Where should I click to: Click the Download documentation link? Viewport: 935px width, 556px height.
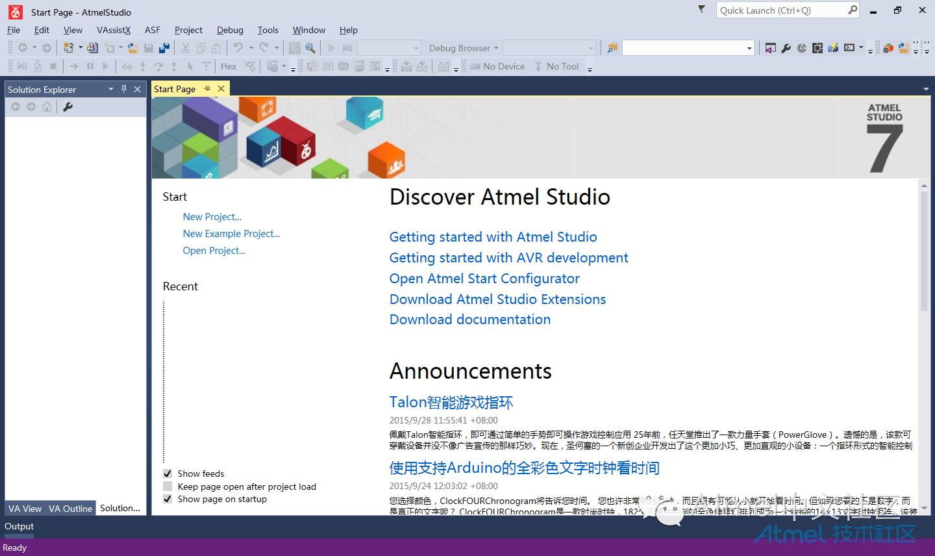point(470,320)
